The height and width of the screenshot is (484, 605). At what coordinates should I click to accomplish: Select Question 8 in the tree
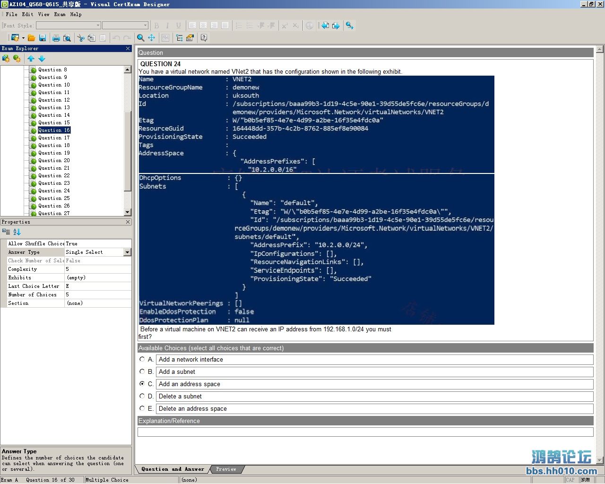tap(52, 70)
